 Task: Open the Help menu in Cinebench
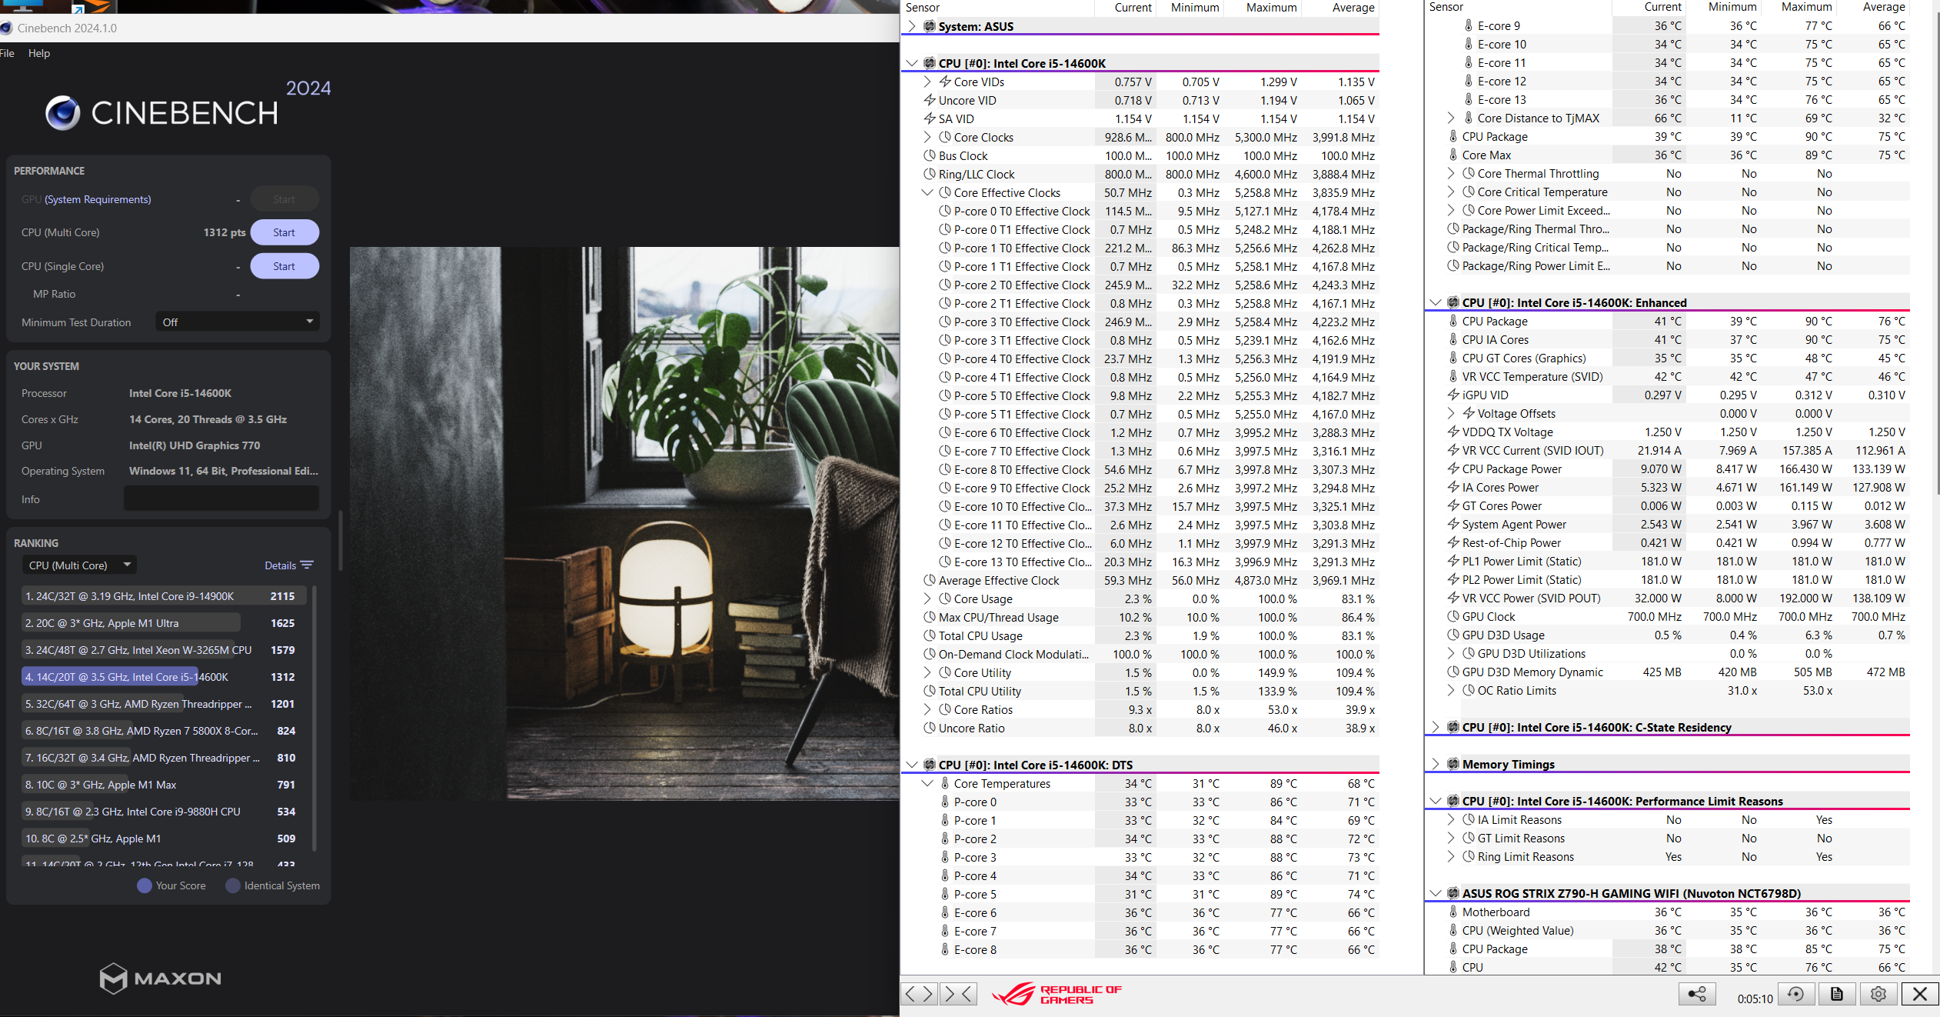coord(39,53)
